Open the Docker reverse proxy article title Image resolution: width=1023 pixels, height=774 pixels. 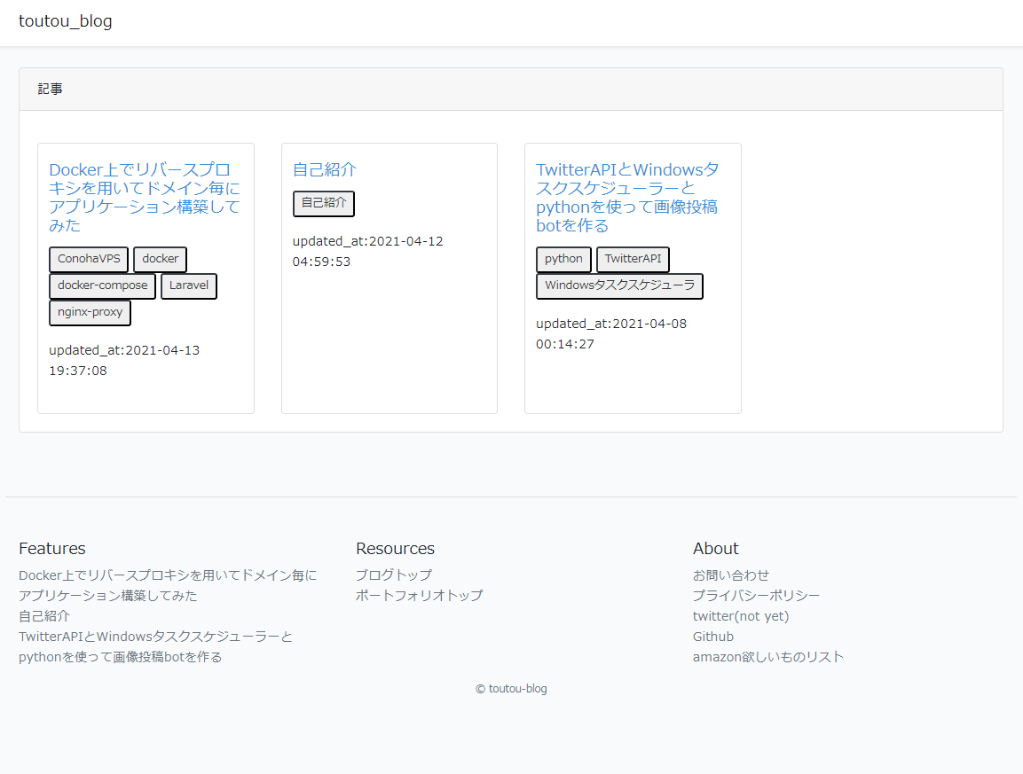145,197
